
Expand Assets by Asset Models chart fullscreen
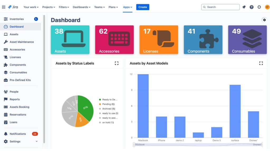(261, 63)
